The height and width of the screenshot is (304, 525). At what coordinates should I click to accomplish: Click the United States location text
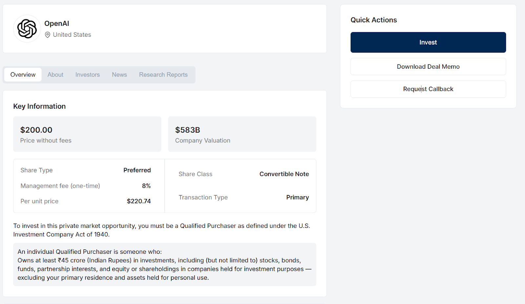pyautogui.click(x=72, y=35)
